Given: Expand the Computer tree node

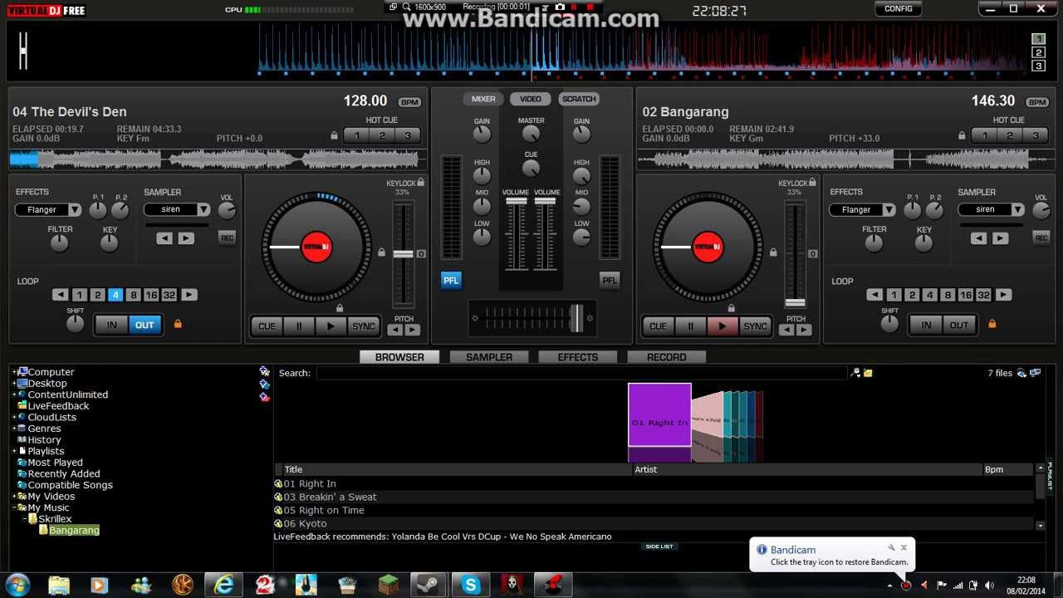Looking at the screenshot, I should click(x=15, y=372).
